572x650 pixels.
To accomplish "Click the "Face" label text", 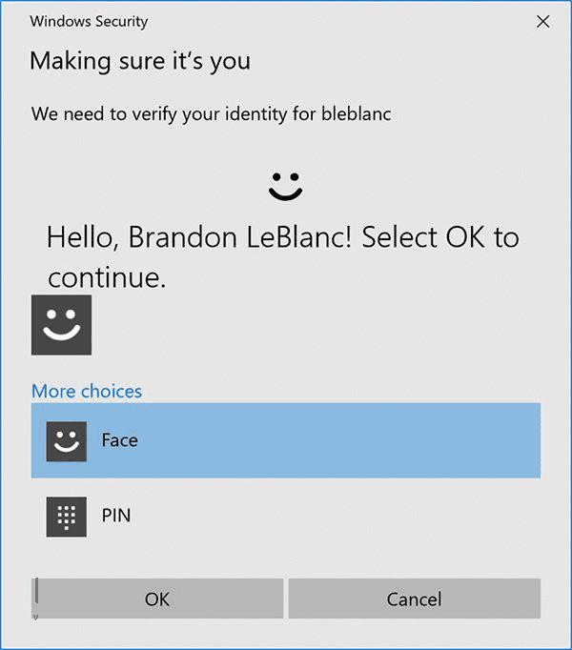I will click(120, 441).
